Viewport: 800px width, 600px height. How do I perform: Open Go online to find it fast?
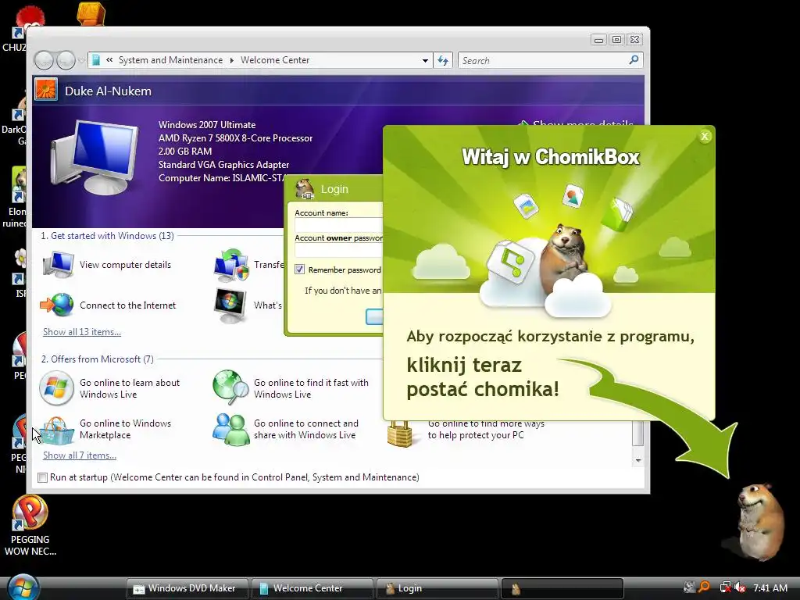point(311,388)
